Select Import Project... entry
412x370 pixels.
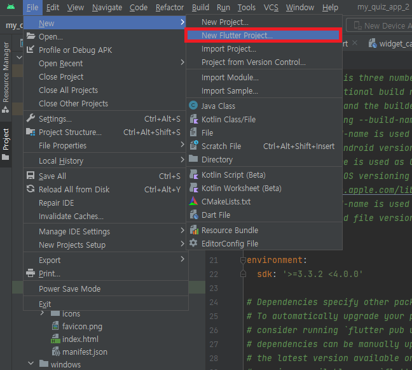pos(264,48)
